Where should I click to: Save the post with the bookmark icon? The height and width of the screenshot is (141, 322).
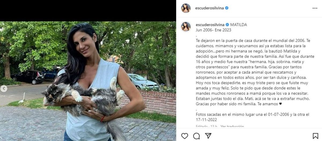point(315,136)
